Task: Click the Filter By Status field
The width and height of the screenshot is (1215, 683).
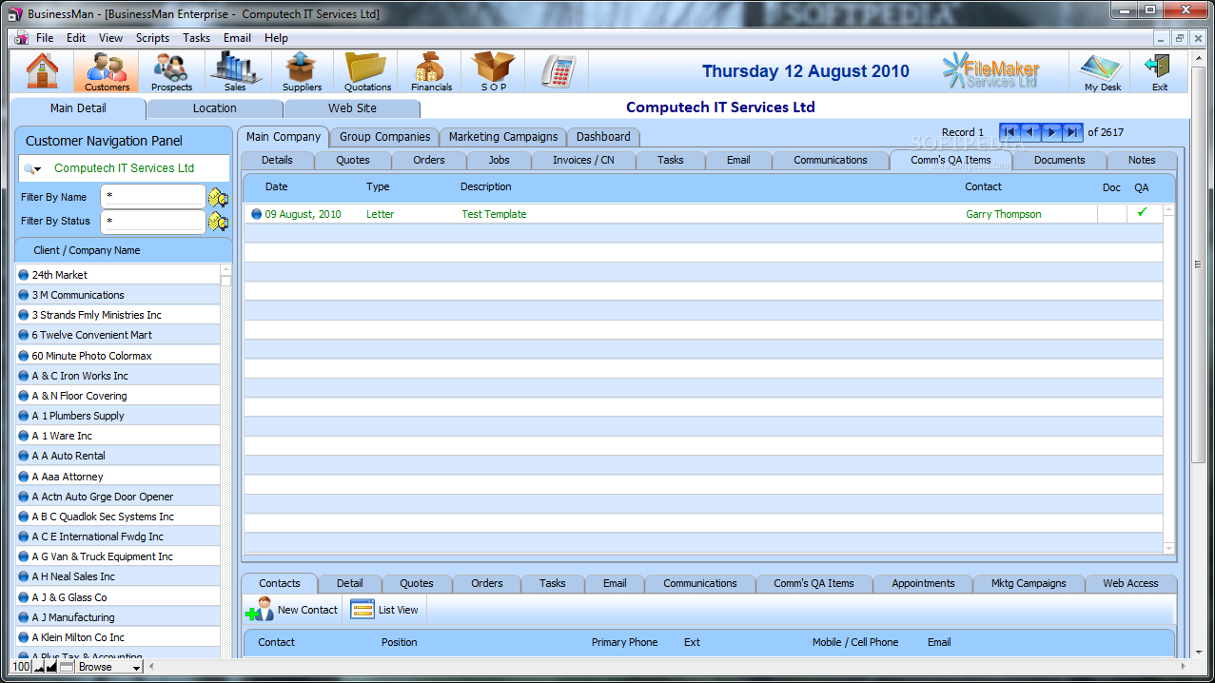Action: point(152,221)
